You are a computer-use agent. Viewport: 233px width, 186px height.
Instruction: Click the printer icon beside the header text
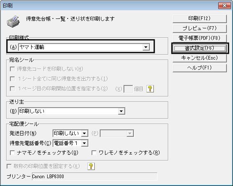click(x=13, y=21)
